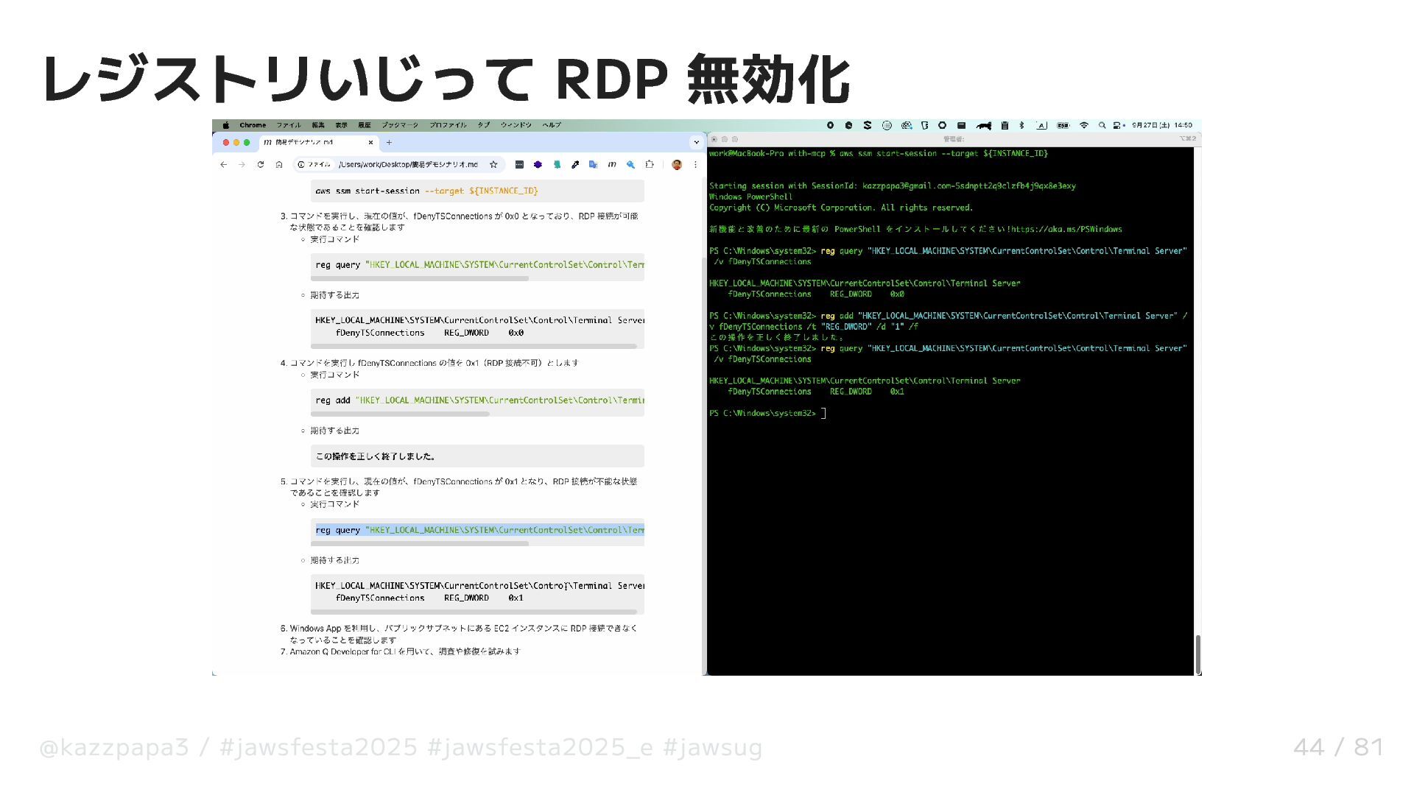Click the eyedropper extension icon
The height and width of the screenshot is (795, 1414).
pos(575,165)
